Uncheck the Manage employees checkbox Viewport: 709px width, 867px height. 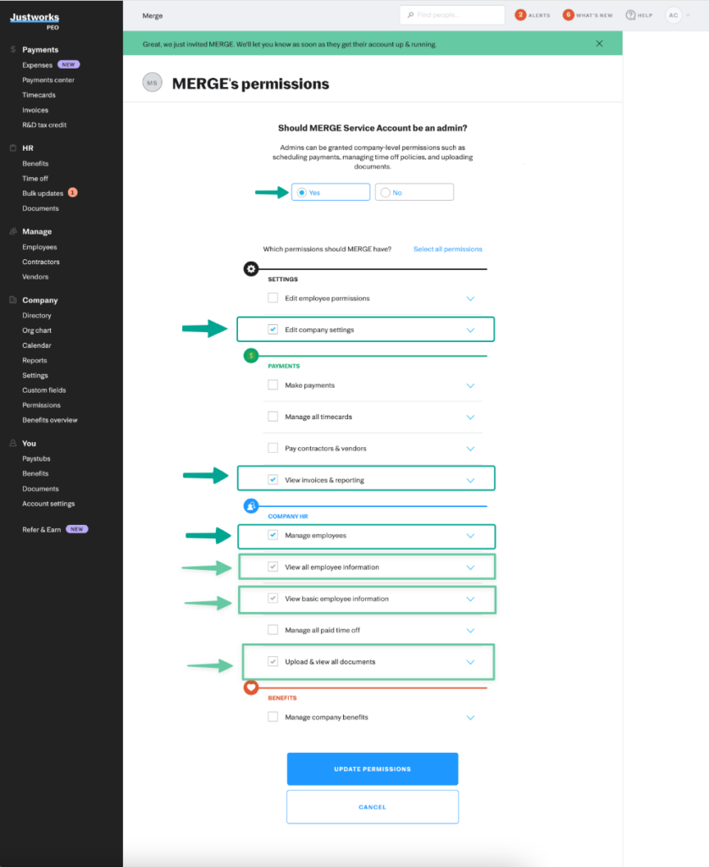click(273, 535)
